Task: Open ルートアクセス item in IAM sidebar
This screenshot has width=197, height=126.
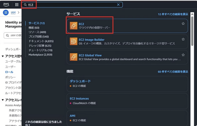Action: coord(13,93)
